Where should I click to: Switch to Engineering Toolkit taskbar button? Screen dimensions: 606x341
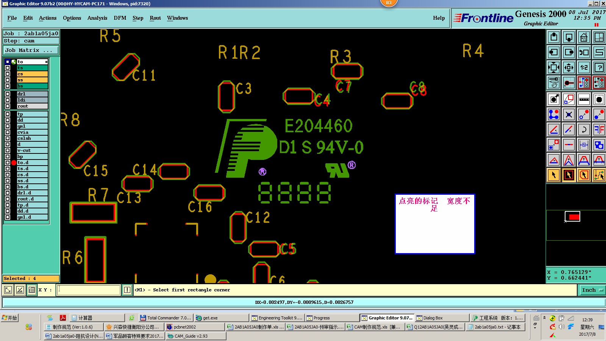click(x=277, y=318)
